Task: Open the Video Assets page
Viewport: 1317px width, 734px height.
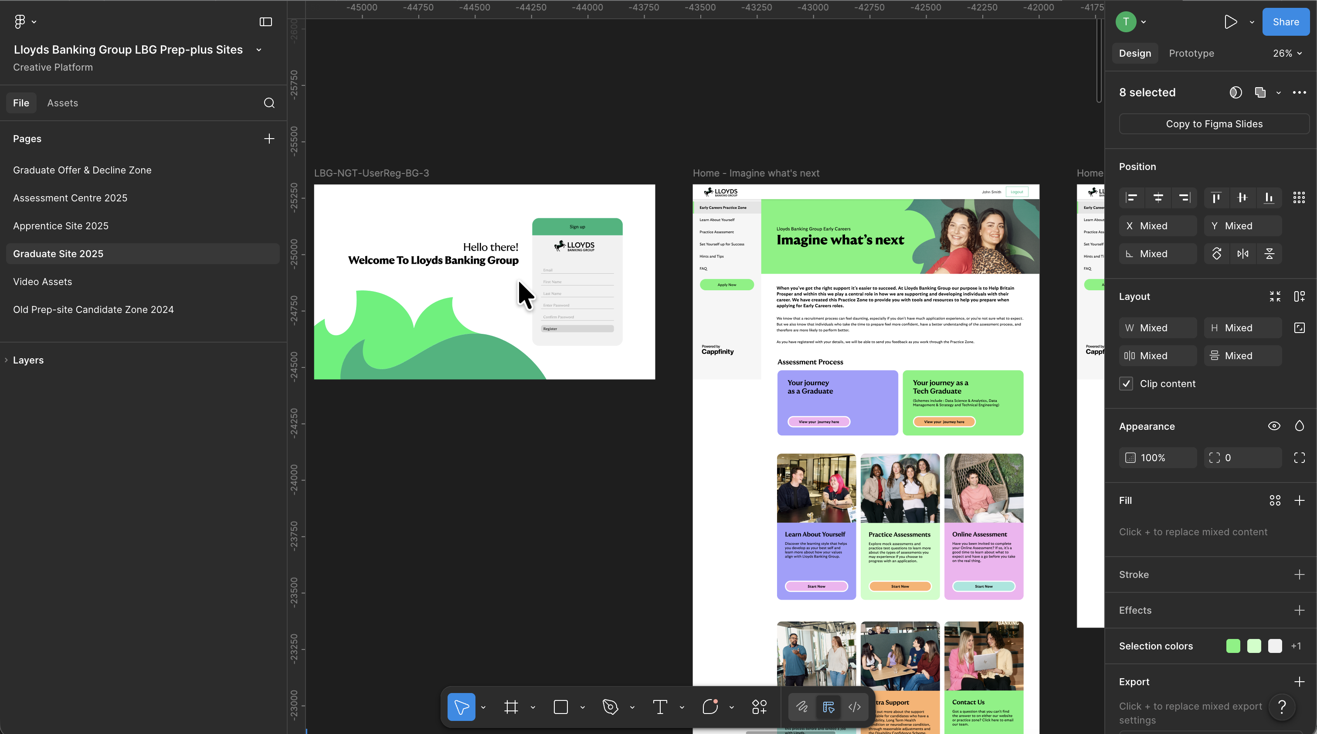Action: (x=42, y=282)
